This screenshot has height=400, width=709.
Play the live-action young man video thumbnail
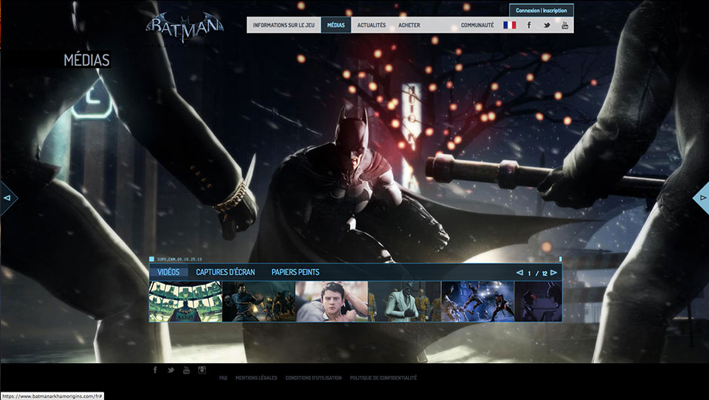click(332, 301)
